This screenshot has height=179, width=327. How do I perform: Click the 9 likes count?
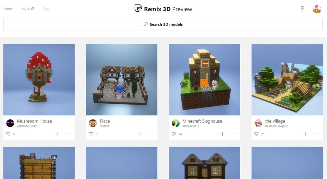(96, 134)
